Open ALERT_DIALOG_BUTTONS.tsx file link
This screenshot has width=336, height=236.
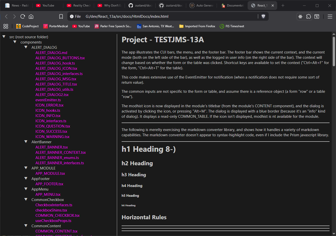60,58
